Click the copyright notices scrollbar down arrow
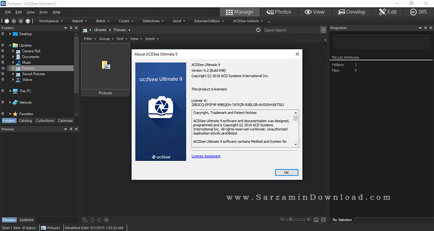 (x=296, y=144)
